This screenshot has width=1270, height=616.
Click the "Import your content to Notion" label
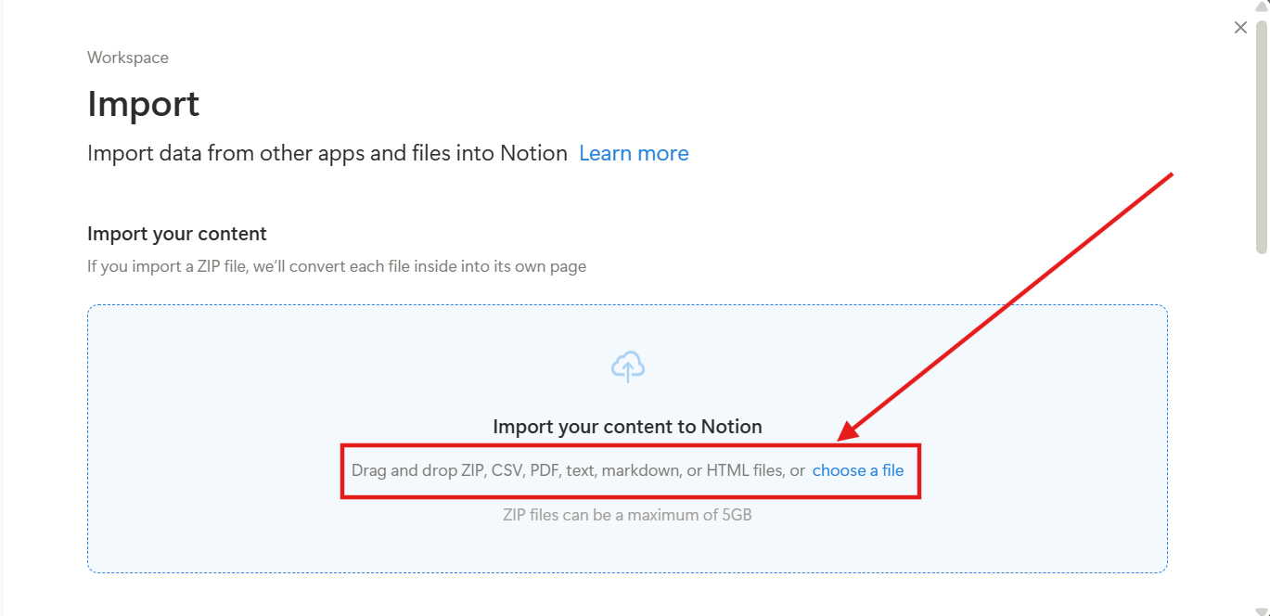(x=629, y=426)
